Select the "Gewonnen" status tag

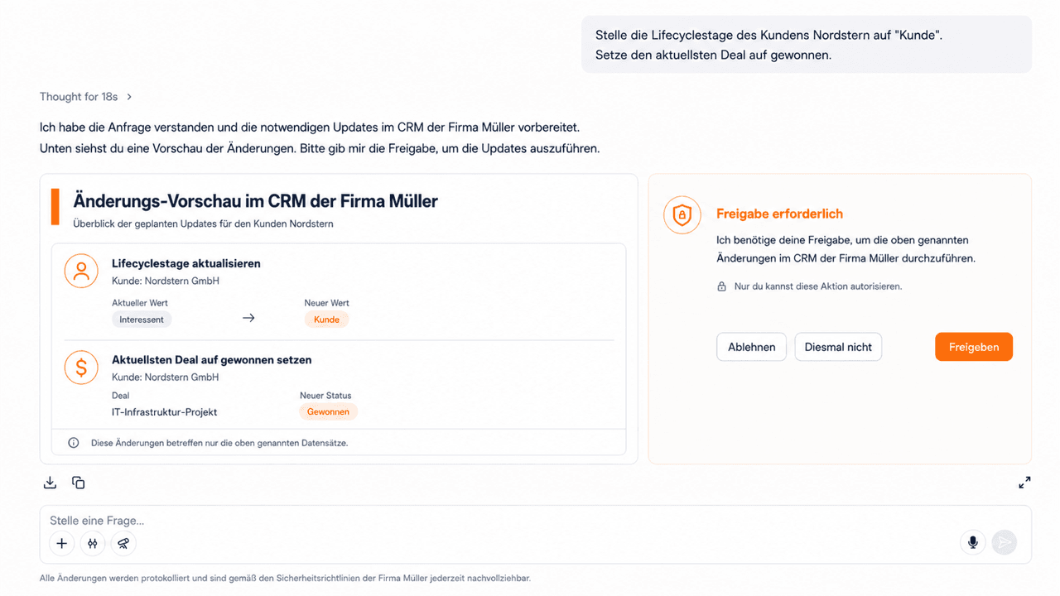click(328, 411)
